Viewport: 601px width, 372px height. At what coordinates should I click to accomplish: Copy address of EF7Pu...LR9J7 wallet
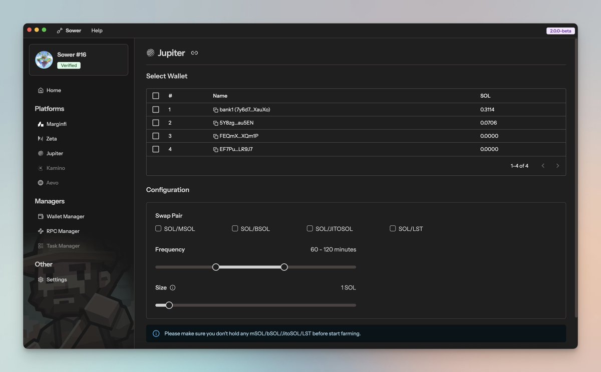pyautogui.click(x=215, y=149)
